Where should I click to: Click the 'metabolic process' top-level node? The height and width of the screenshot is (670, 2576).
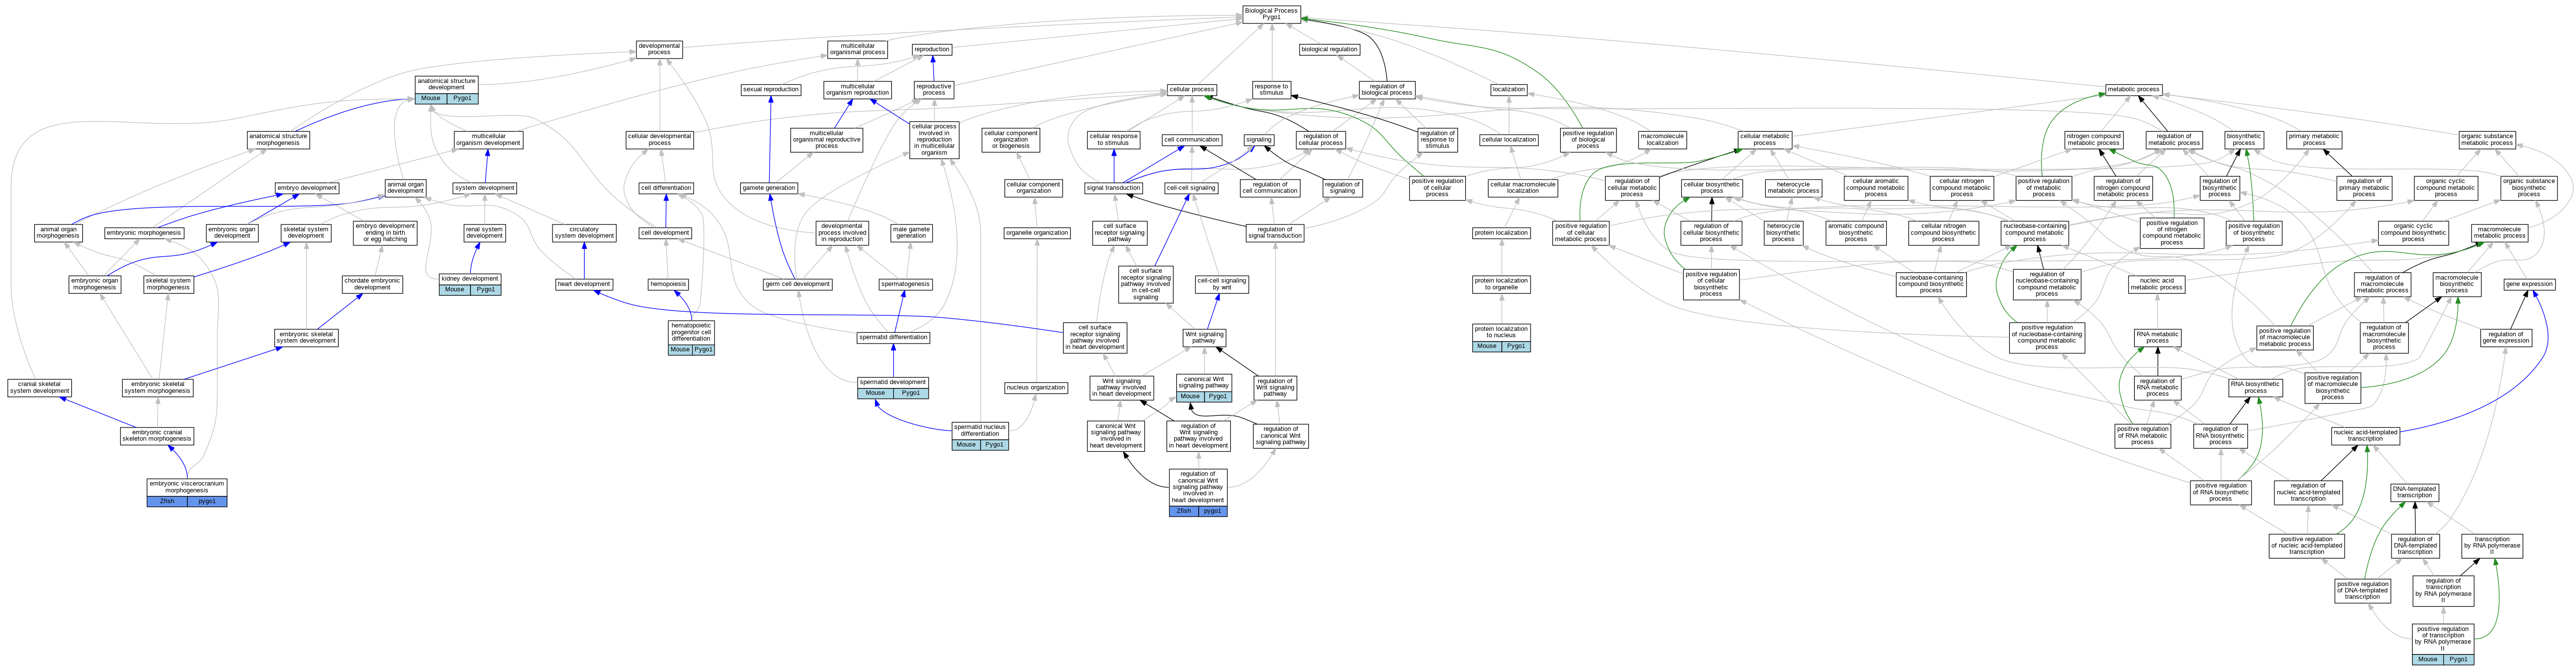coord(2133,90)
